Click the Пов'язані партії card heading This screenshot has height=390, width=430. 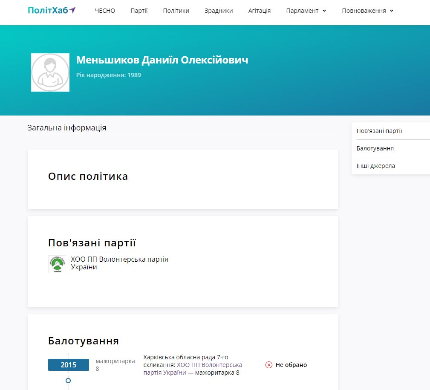point(92,243)
